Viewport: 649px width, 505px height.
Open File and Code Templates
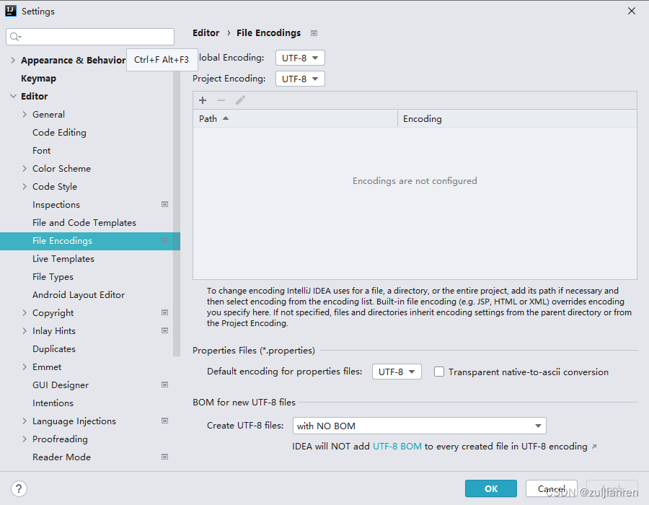point(84,223)
